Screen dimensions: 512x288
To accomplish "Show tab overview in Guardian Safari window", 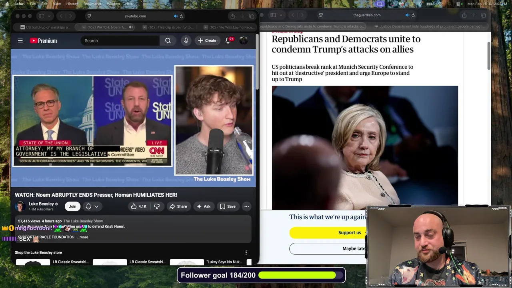I will click(x=483, y=15).
